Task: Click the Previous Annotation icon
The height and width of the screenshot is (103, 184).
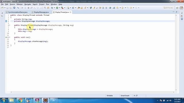Action: (x=122, y=8)
